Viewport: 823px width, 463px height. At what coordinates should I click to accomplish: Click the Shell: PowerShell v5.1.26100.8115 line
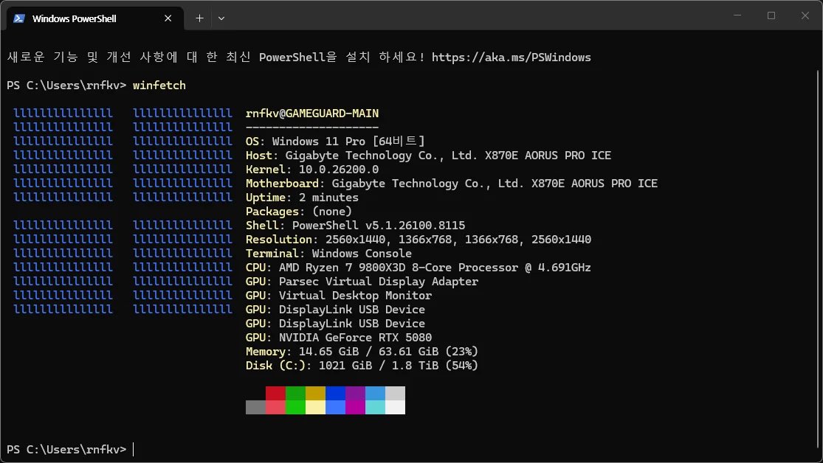point(355,226)
